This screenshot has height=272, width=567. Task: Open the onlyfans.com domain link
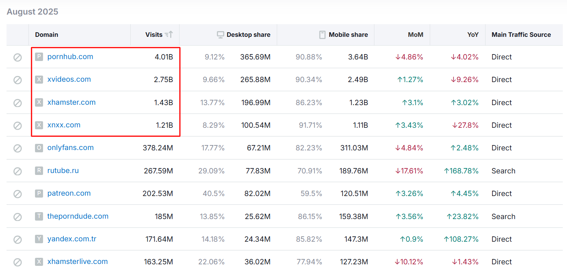70,148
